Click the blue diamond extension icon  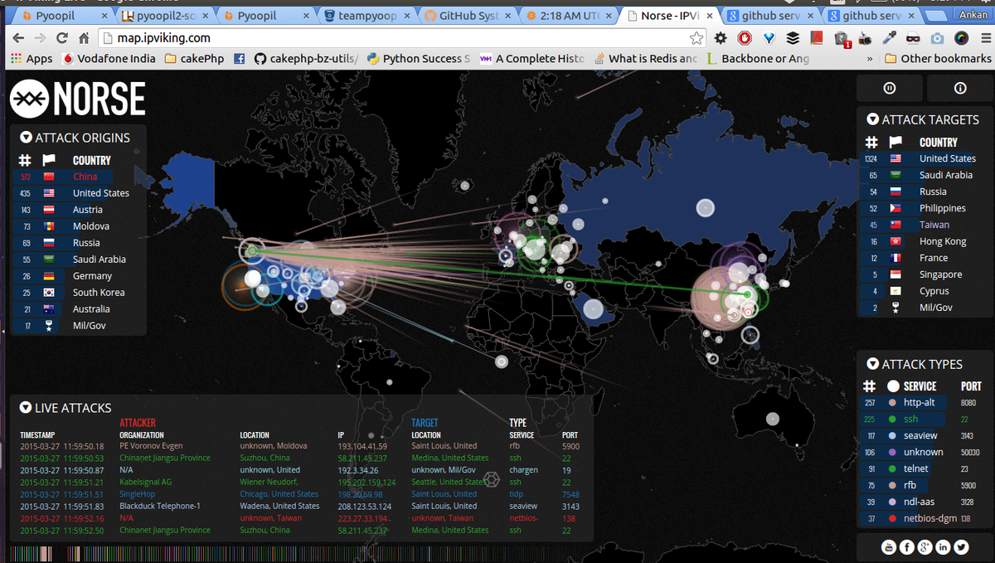point(769,37)
